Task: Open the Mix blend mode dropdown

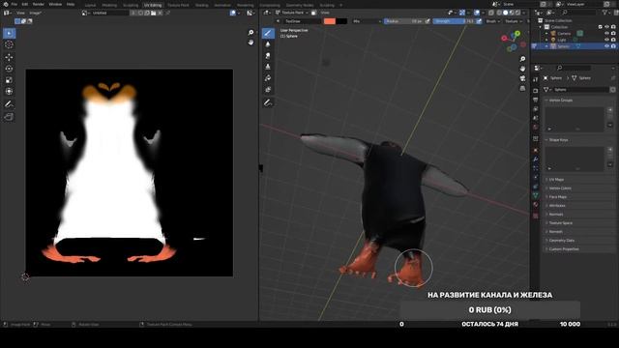Action: coord(367,21)
